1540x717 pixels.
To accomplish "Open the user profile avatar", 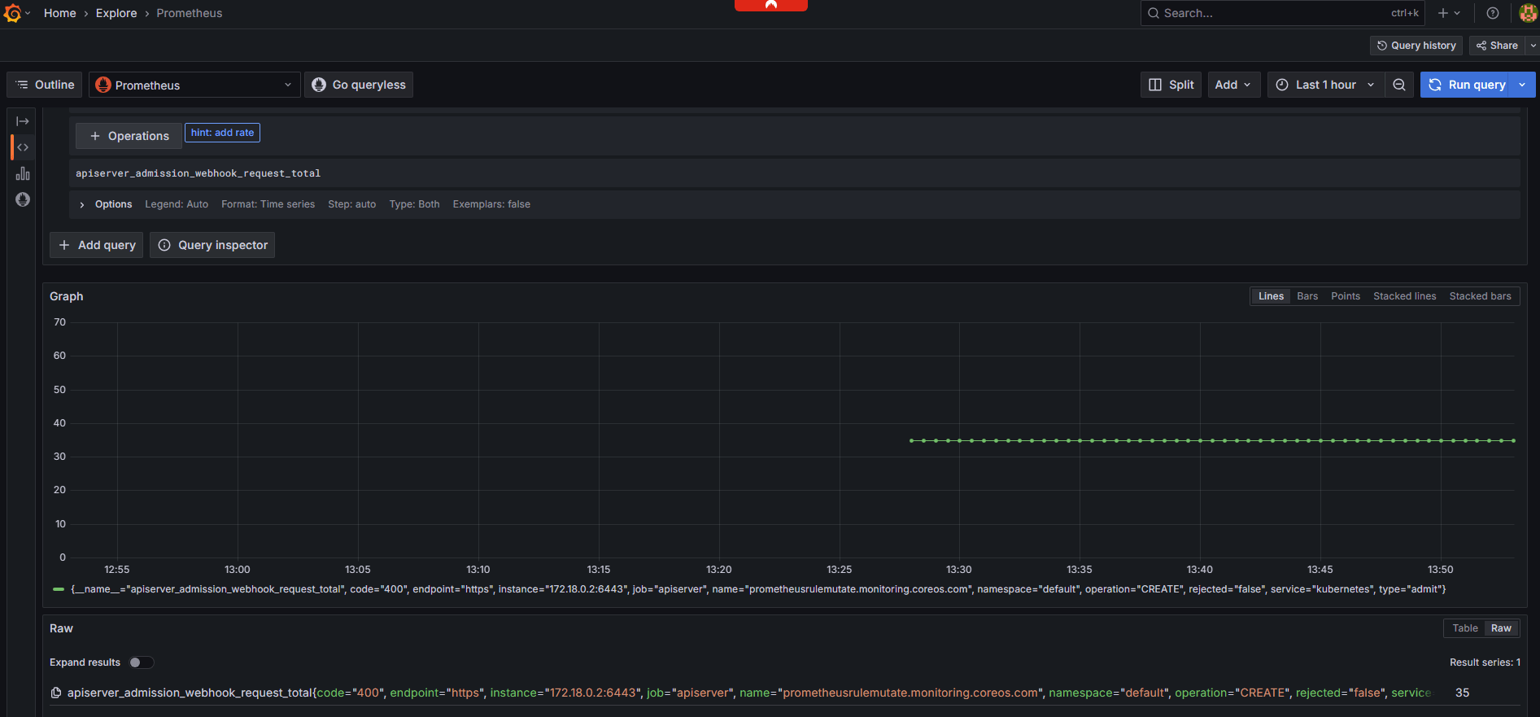I will coord(1528,13).
